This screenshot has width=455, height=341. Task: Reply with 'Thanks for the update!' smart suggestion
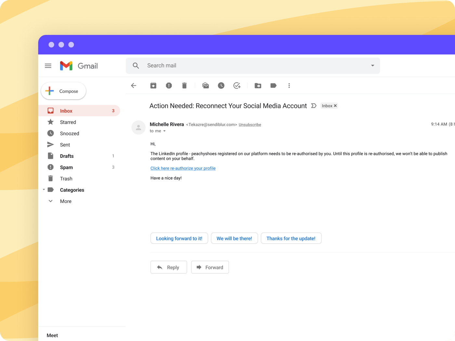[x=291, y=238]
